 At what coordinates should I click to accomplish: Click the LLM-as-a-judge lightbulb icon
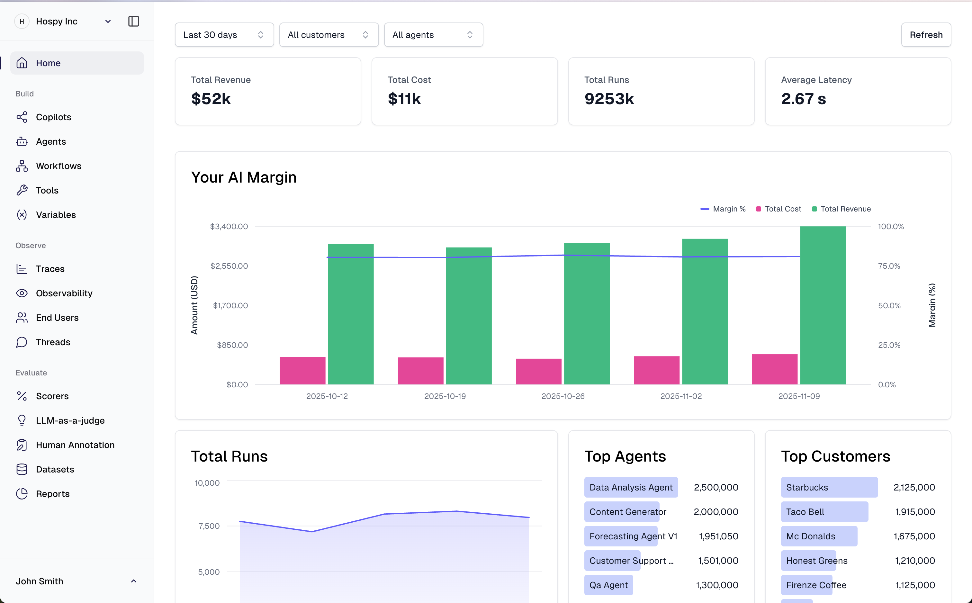22,420
